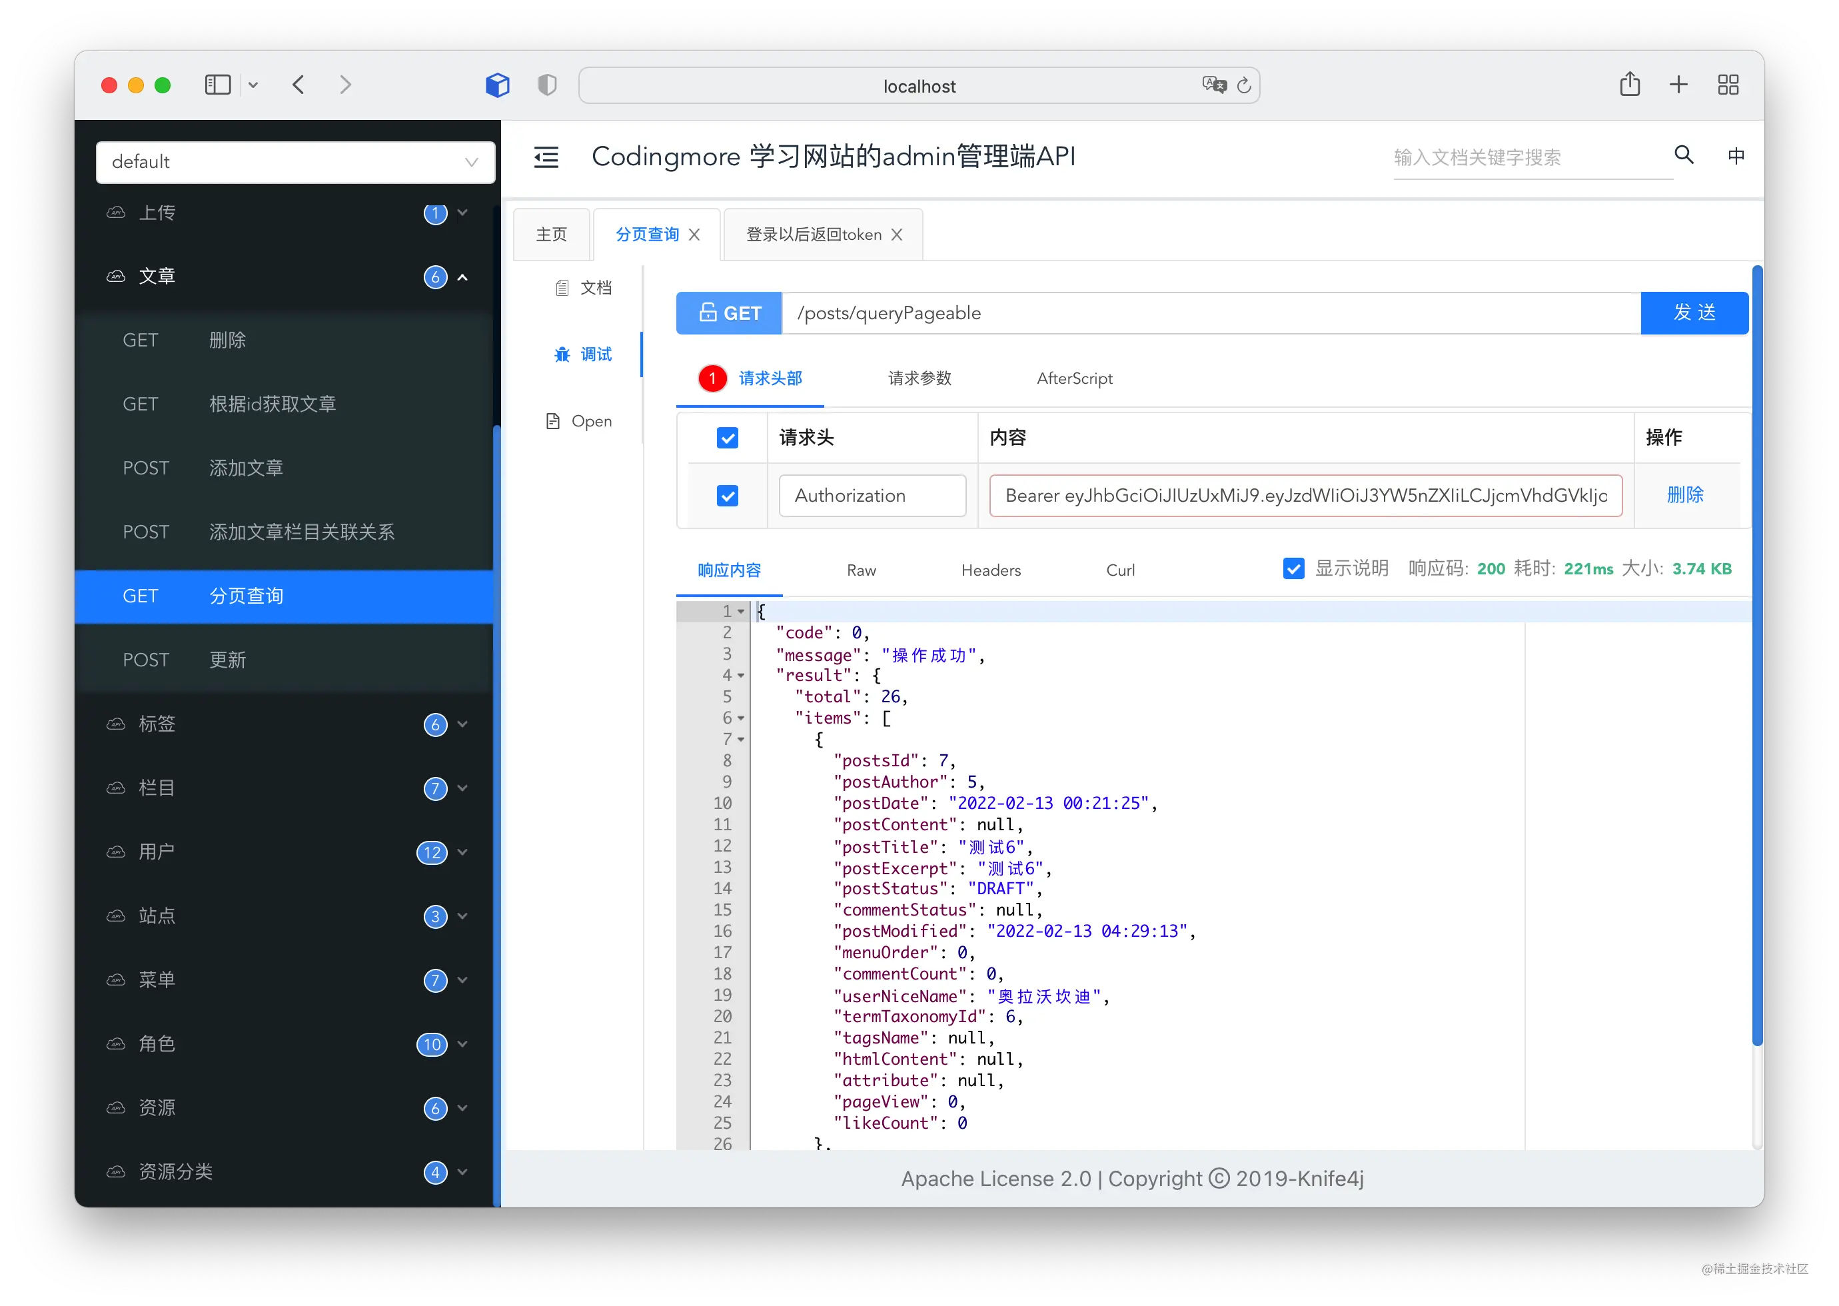Expand the 资源 API group
The width and height of the screenshot is (1839, 1306).
[287, 1109]
